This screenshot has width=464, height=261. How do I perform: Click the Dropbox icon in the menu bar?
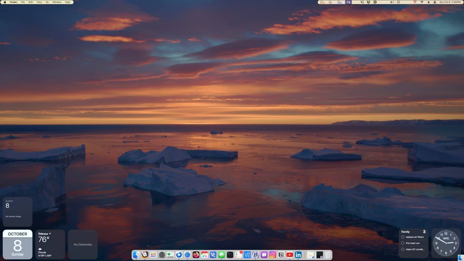coord(368,2)
